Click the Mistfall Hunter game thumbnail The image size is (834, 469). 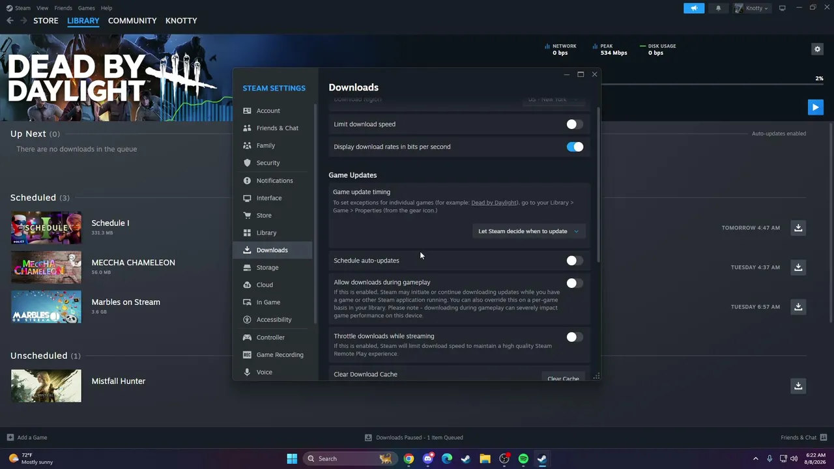click(46, 386)
